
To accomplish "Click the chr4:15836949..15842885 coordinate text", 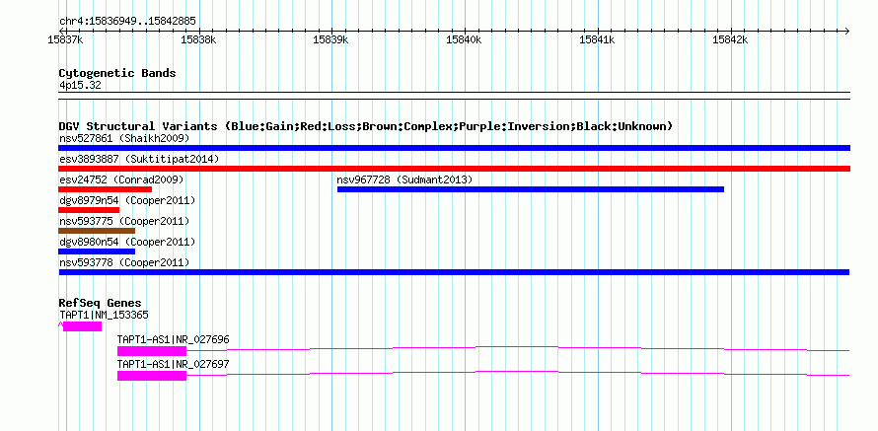I will [127, 22].
